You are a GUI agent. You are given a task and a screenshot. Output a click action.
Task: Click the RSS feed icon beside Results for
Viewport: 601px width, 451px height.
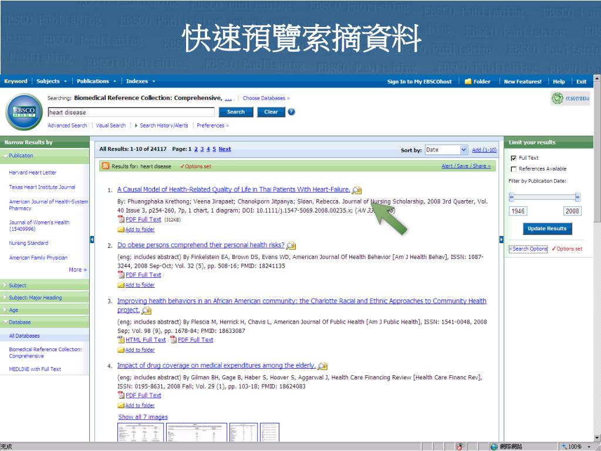pyautogui.click(x=106, y=166)
